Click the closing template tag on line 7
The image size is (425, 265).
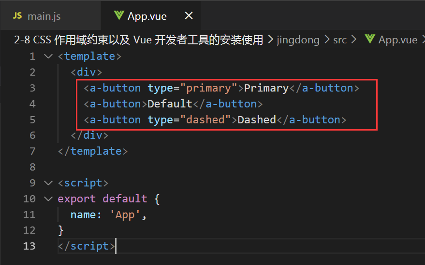click(x=93, y=151)
